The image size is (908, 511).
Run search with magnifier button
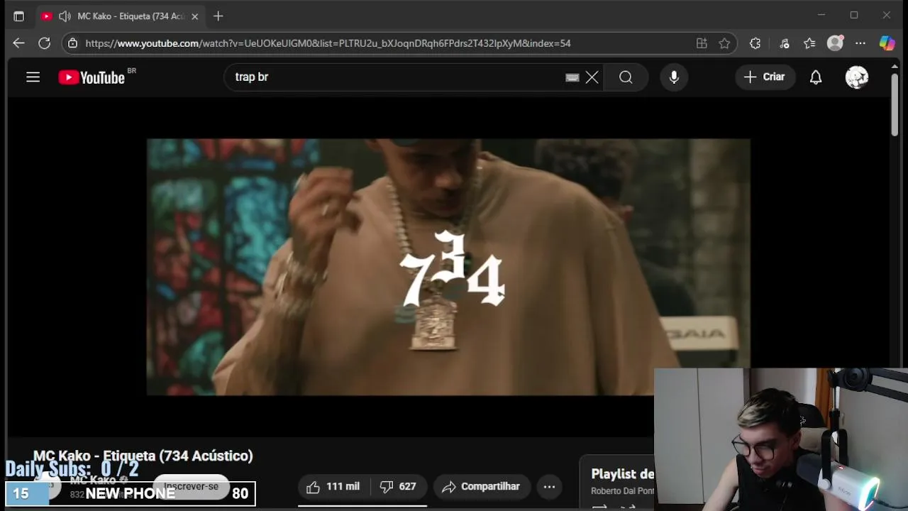[x=626, y=77]
